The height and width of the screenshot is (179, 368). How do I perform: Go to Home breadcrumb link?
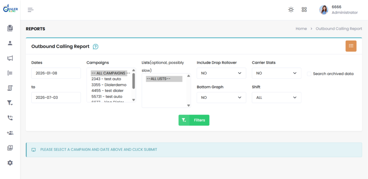point(301,29)
